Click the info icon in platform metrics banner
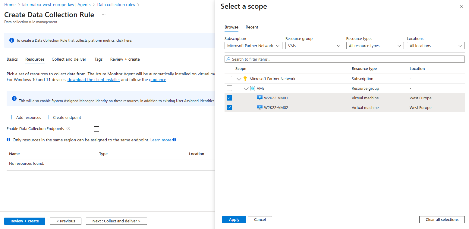Image resolution: width=469 pixels, height=229 pixels. point(11,40)
